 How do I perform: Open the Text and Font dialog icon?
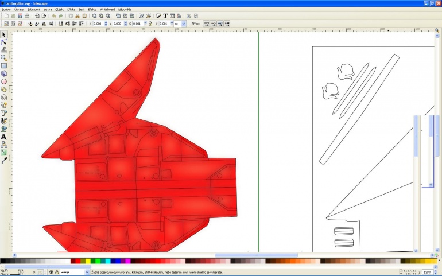(x=165, y=16)
